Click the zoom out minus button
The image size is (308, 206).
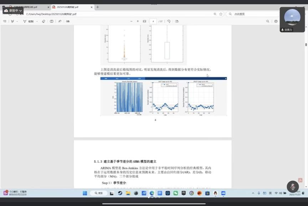tap(129, 21)
